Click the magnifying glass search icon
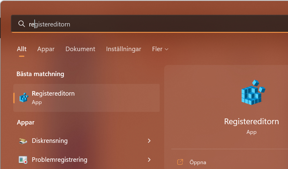The width and height of the screenshot is (288, 169). (21, 24)
